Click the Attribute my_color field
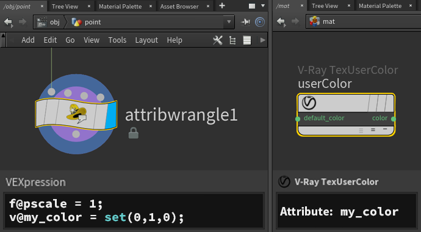The image size is (421, 232). coord(347,212)
